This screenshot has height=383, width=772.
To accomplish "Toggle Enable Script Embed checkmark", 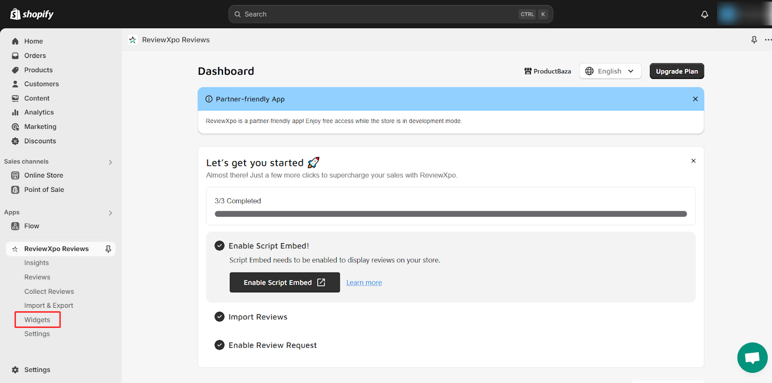I will click(x=220, y=246).
